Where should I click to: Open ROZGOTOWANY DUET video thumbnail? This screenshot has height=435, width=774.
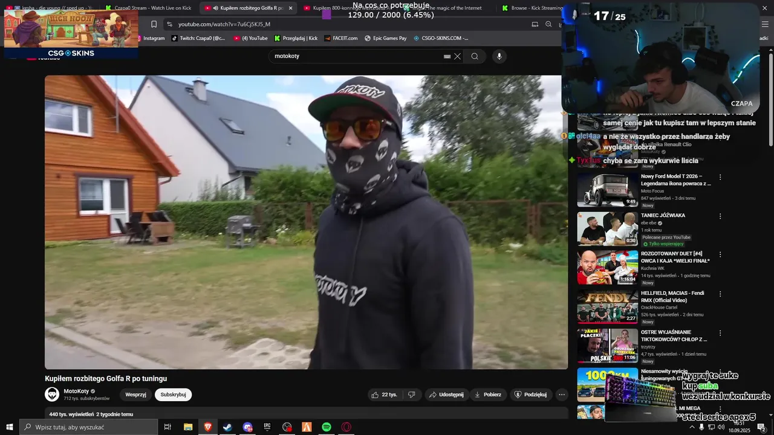tap(607, 268)
